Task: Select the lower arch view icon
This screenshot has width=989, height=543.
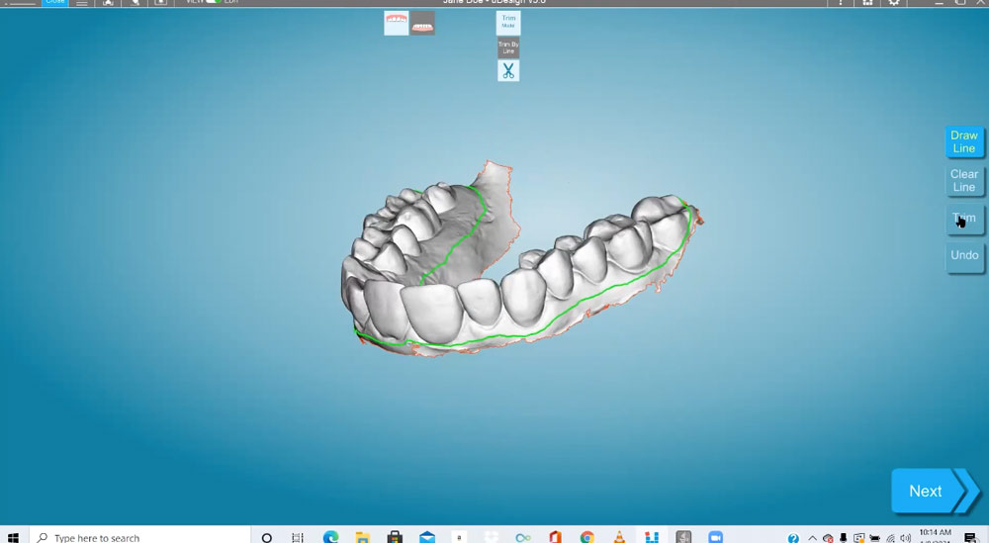Action: 422,23
